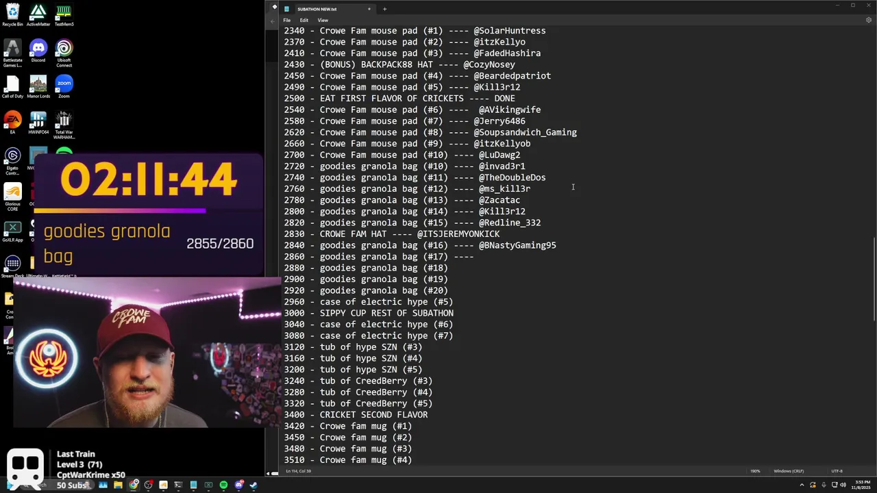
Task: Launch Manor Lords from the desktop
Action: click(38, 86)
